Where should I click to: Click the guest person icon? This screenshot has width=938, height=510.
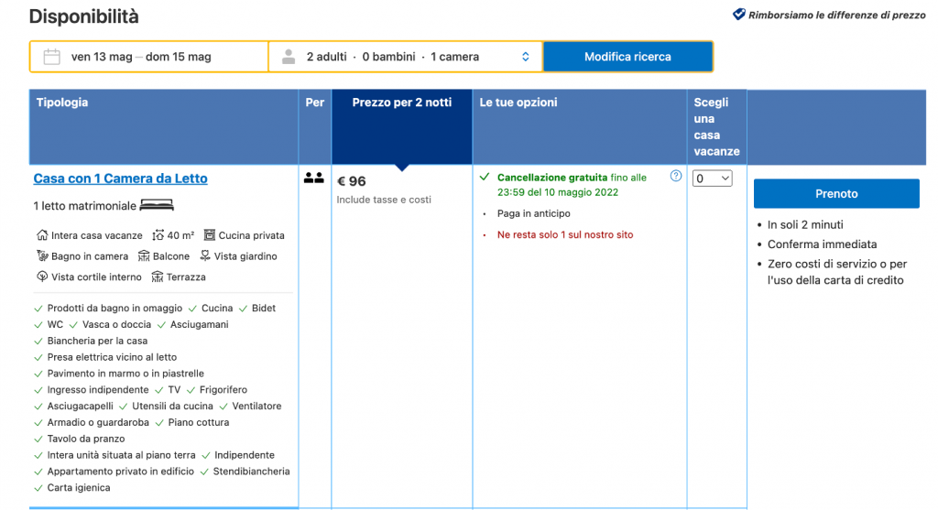tap(289, 57)
